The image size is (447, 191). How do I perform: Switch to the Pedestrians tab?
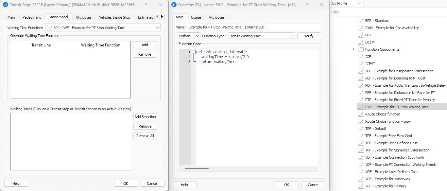32,17
